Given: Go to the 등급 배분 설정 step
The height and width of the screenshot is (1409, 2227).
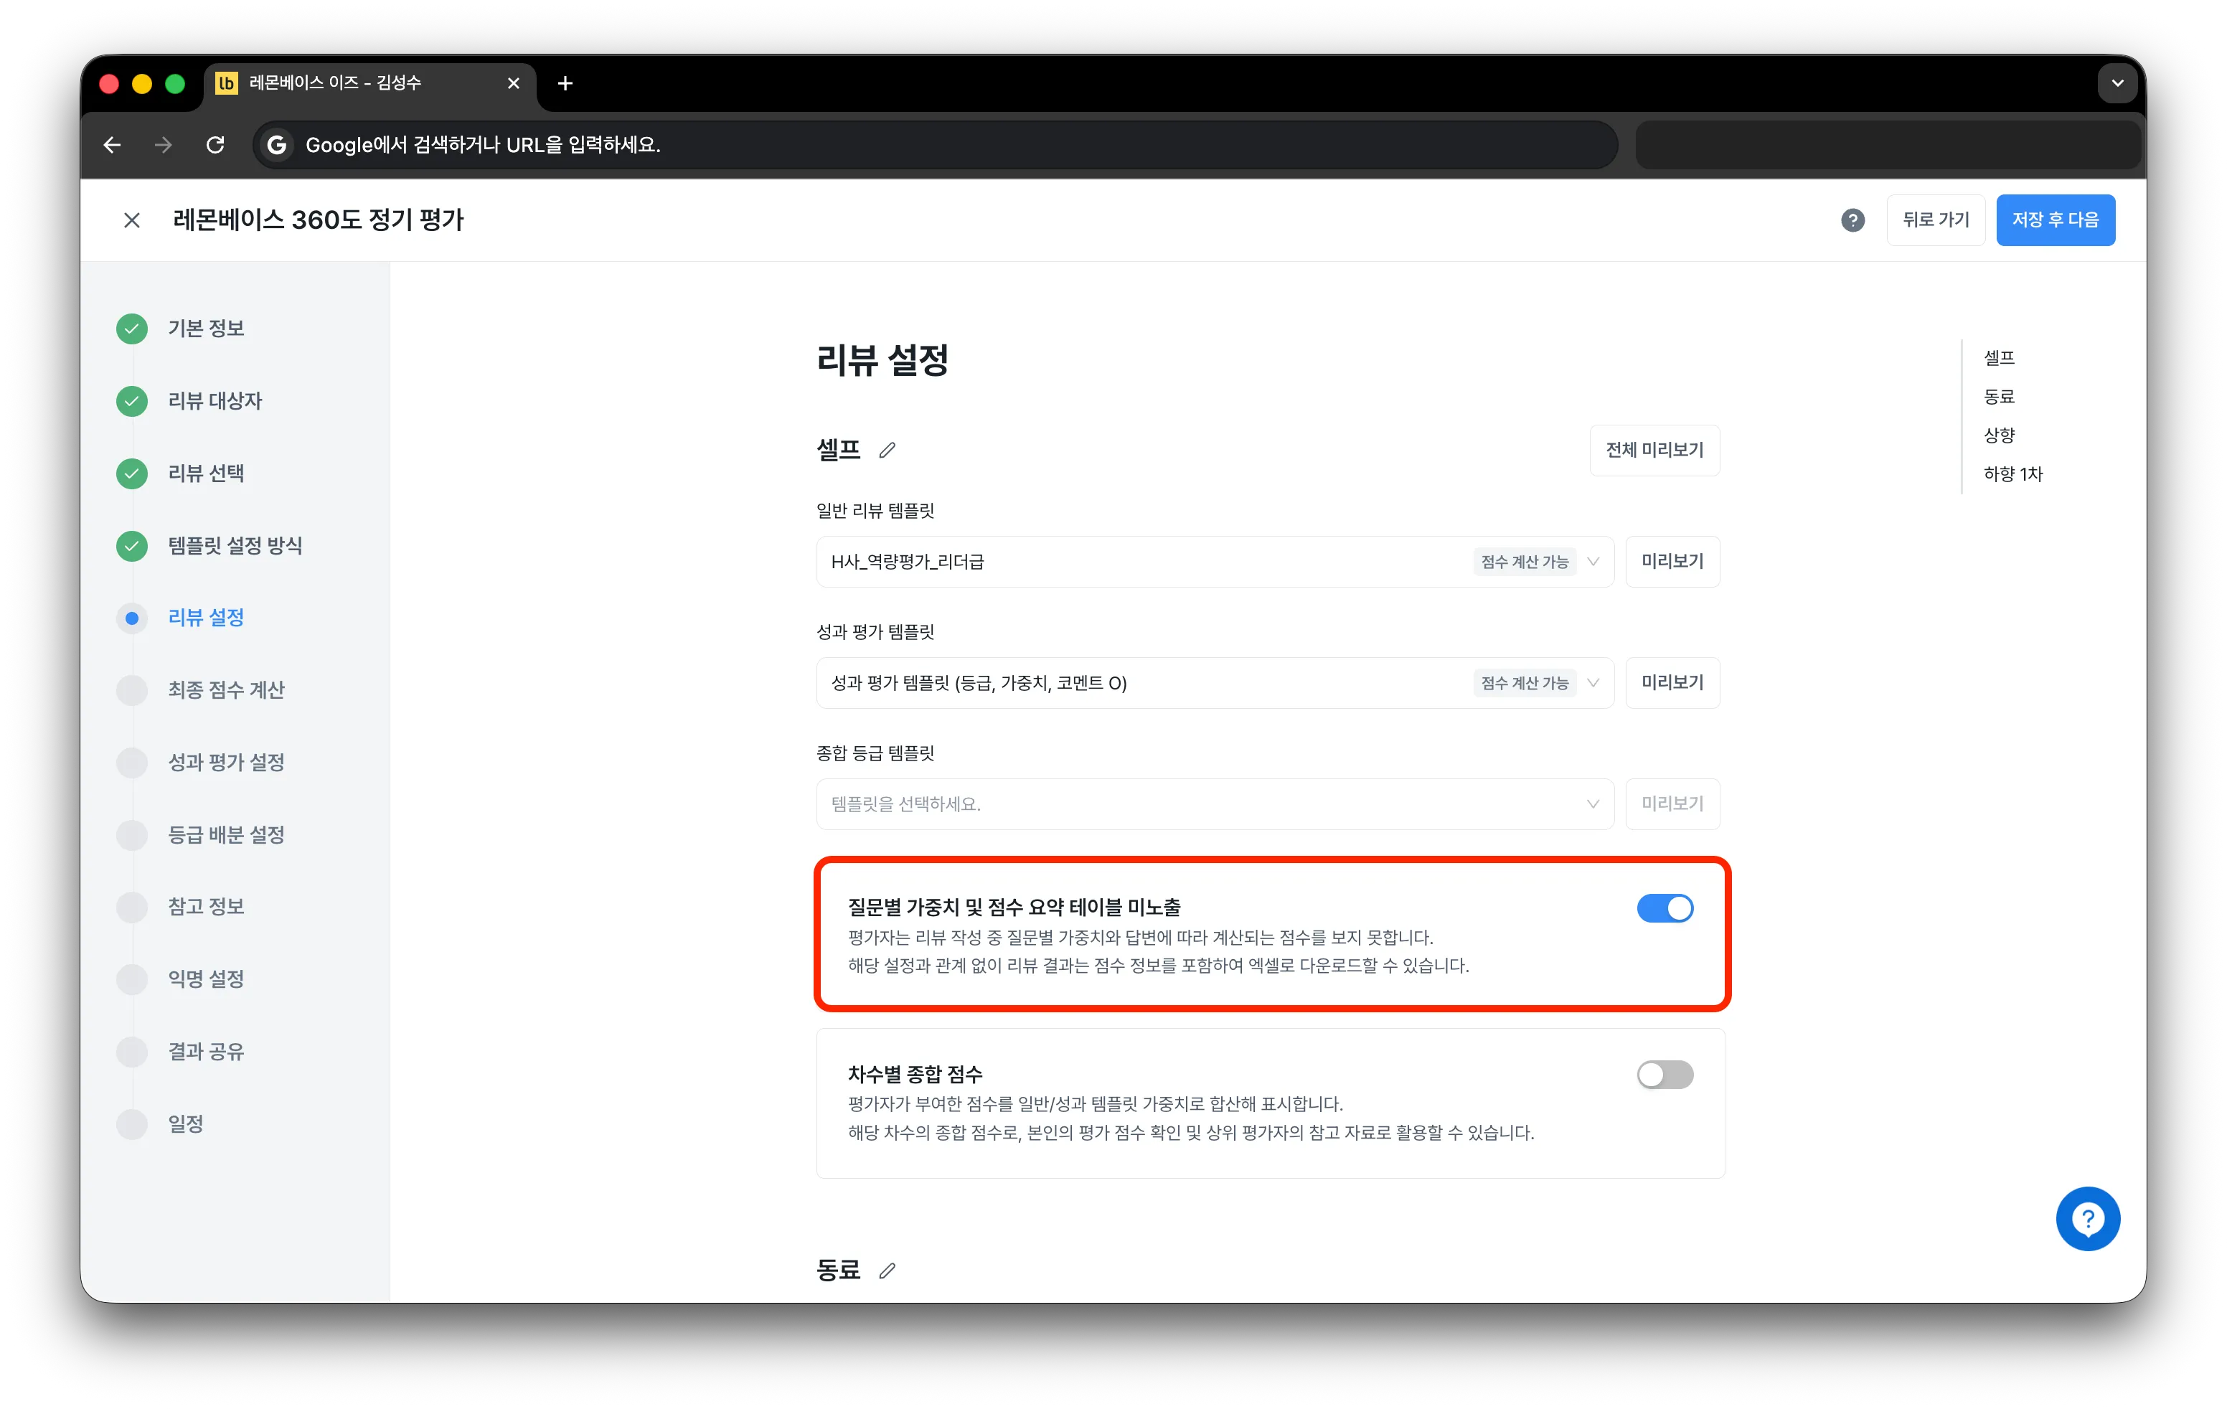Looking at the screenshot, I should coord(226,834).
